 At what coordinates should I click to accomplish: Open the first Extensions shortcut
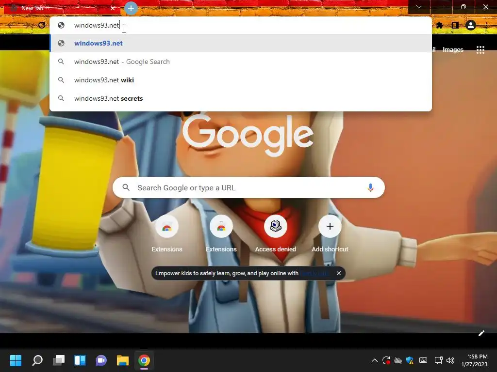coord(167,233)
